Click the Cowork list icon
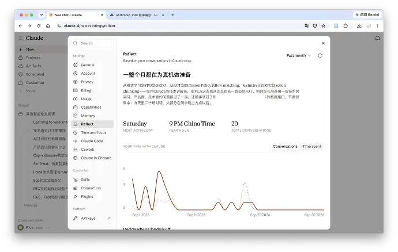This screenshot has height=252, width=398. (x=76, y=150)
